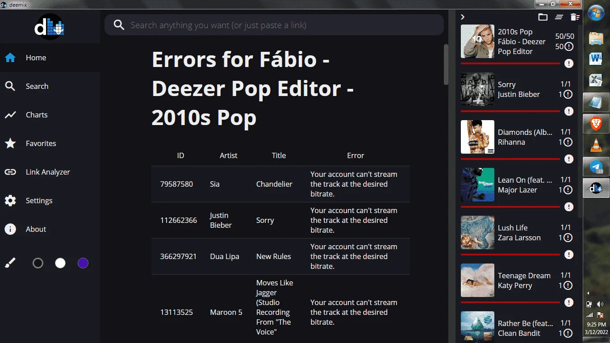
Task: Click filled alert at end of Diamonds bar
Action: point(569,159)
